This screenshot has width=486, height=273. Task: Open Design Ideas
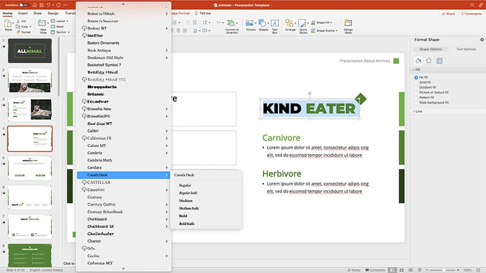point(348,25)
